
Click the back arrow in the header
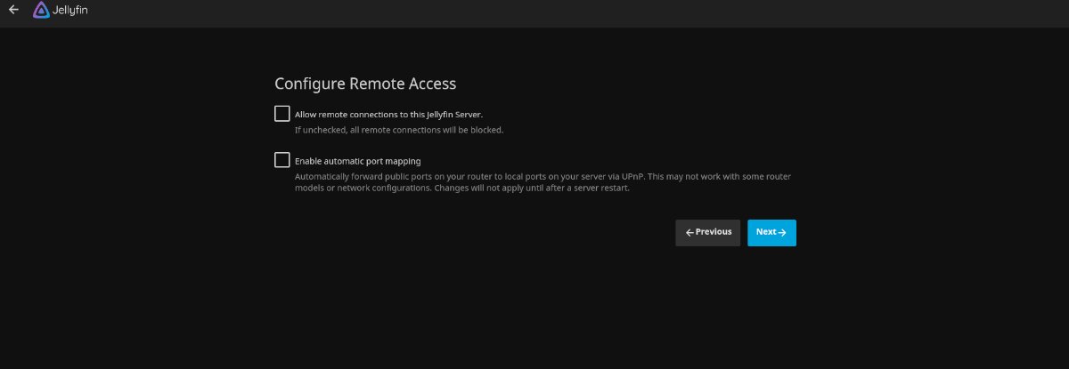[13, 11]
